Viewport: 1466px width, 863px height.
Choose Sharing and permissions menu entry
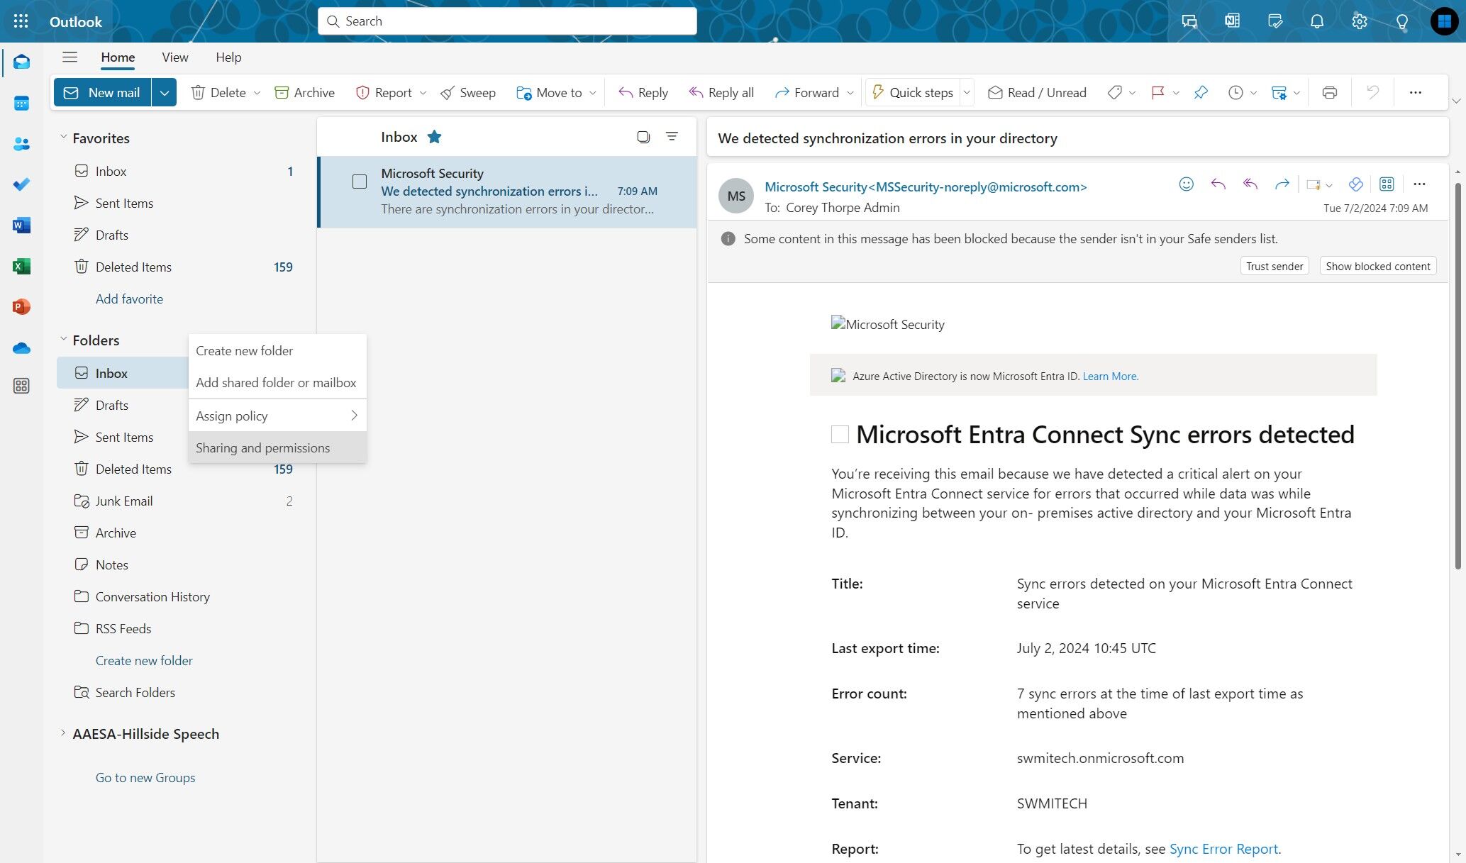pos(263,447)
